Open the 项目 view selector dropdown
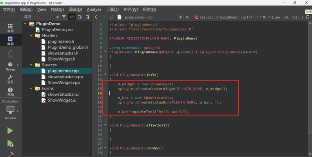Viewport: 312px width, 157px height. coord(40,17)
